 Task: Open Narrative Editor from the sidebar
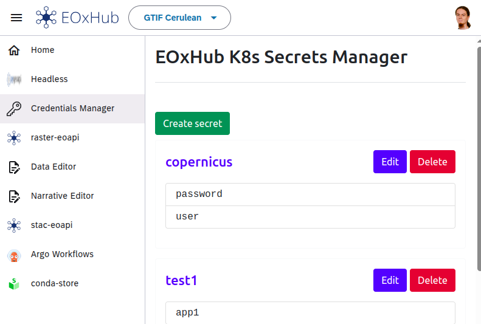(x=62, y=196)
